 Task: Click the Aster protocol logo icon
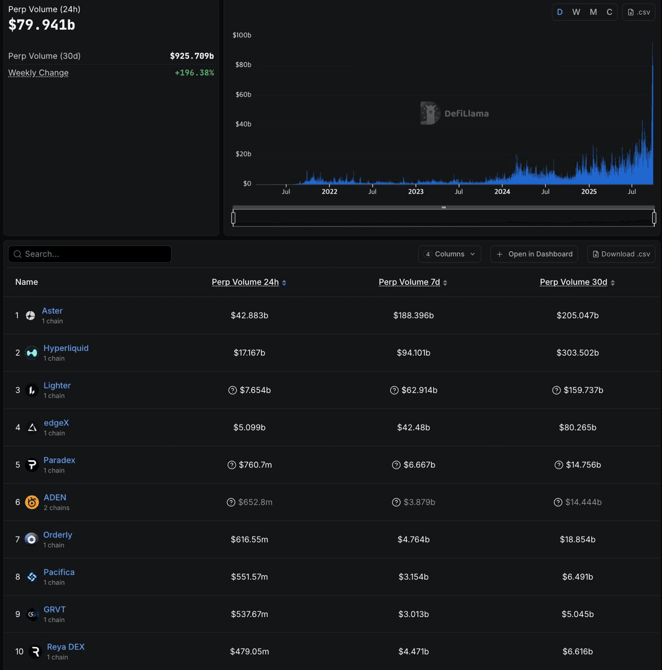(x=30, y=316)
